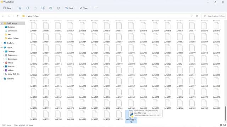Click the junk928 file name
The width and height of the screenshot is (227, 127).
click(x=34, y=75)
